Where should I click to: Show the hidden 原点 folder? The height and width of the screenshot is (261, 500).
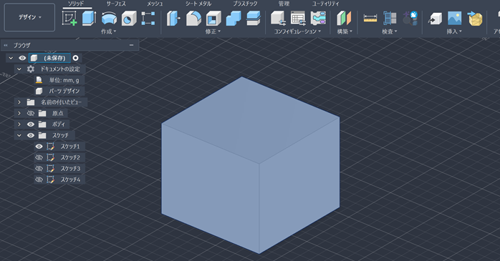[31, 113]
